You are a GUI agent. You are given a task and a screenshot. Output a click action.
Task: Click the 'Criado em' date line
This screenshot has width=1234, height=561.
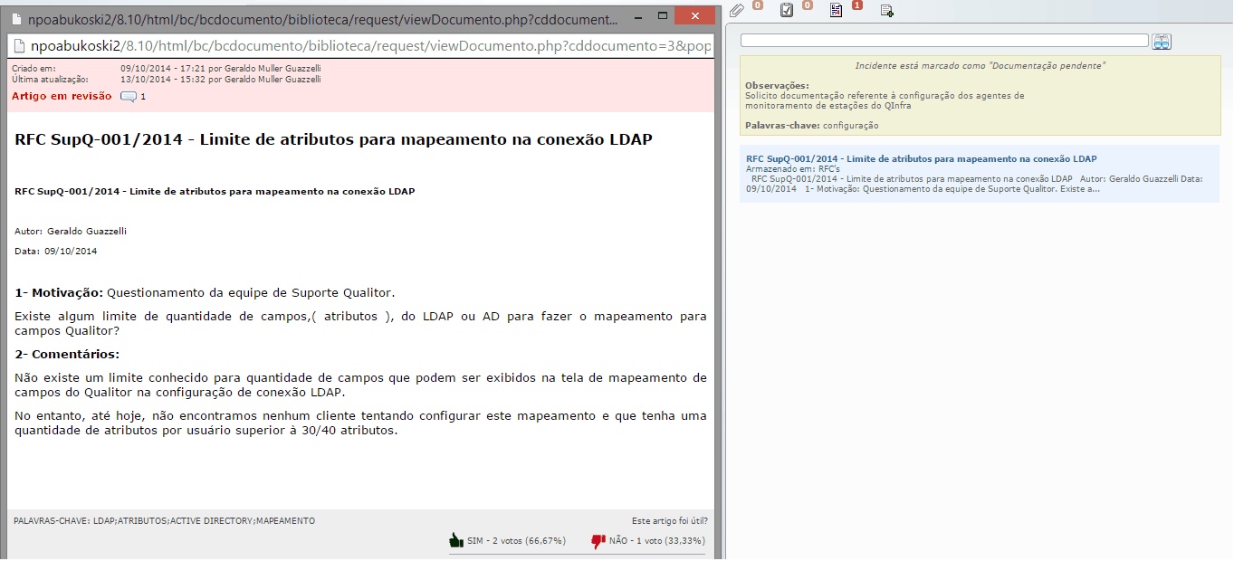point(167,68)
